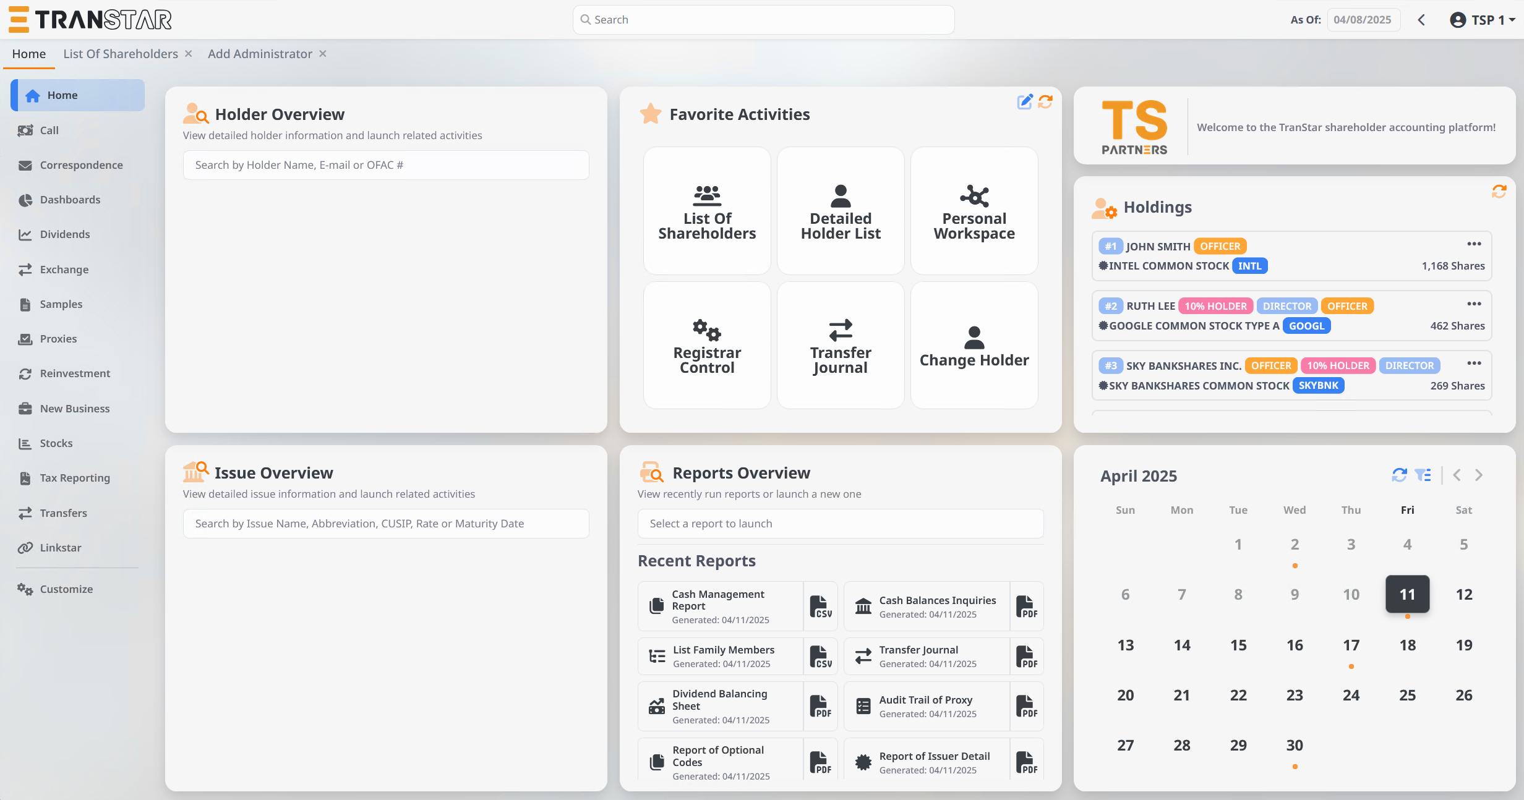
Task: Download Transfer Journal report PDF
Action: coord(1027,657)
